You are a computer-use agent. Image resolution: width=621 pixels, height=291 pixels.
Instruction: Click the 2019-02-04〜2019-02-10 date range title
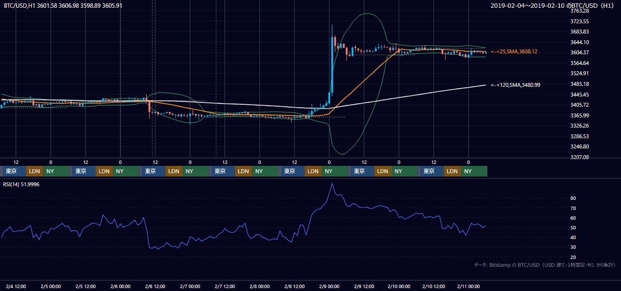pos(552,5)
